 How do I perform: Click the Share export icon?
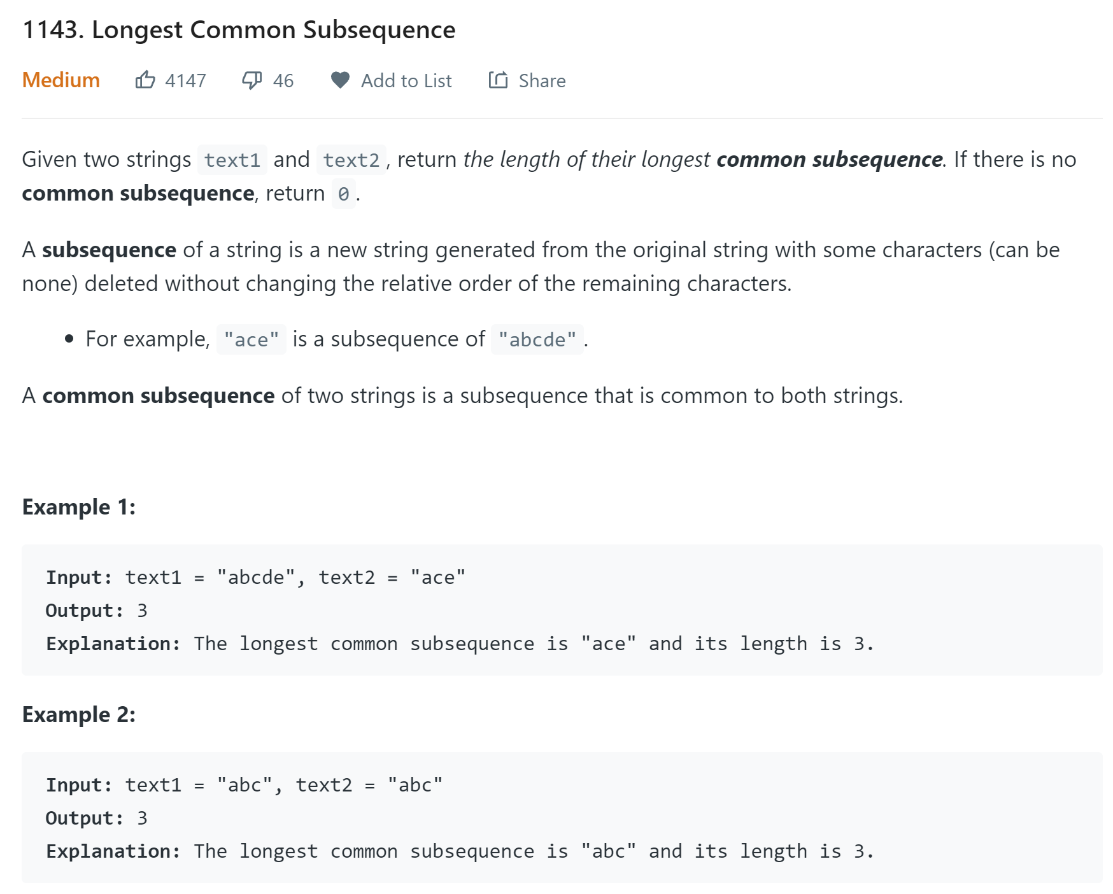498,80
